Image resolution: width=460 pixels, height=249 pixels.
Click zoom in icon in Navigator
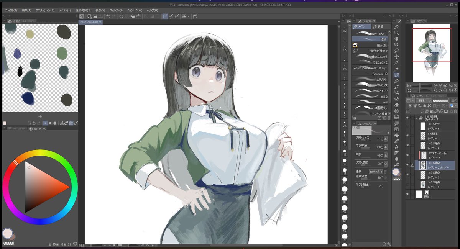(440, 86)
